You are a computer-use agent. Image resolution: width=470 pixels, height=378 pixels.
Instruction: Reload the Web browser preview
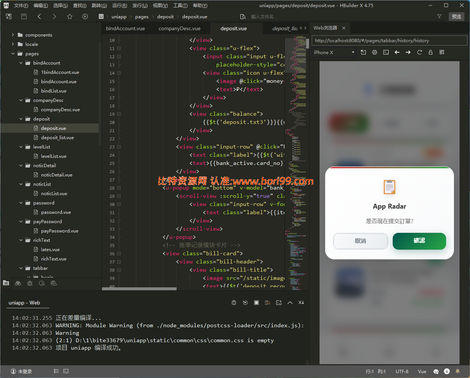419,52
